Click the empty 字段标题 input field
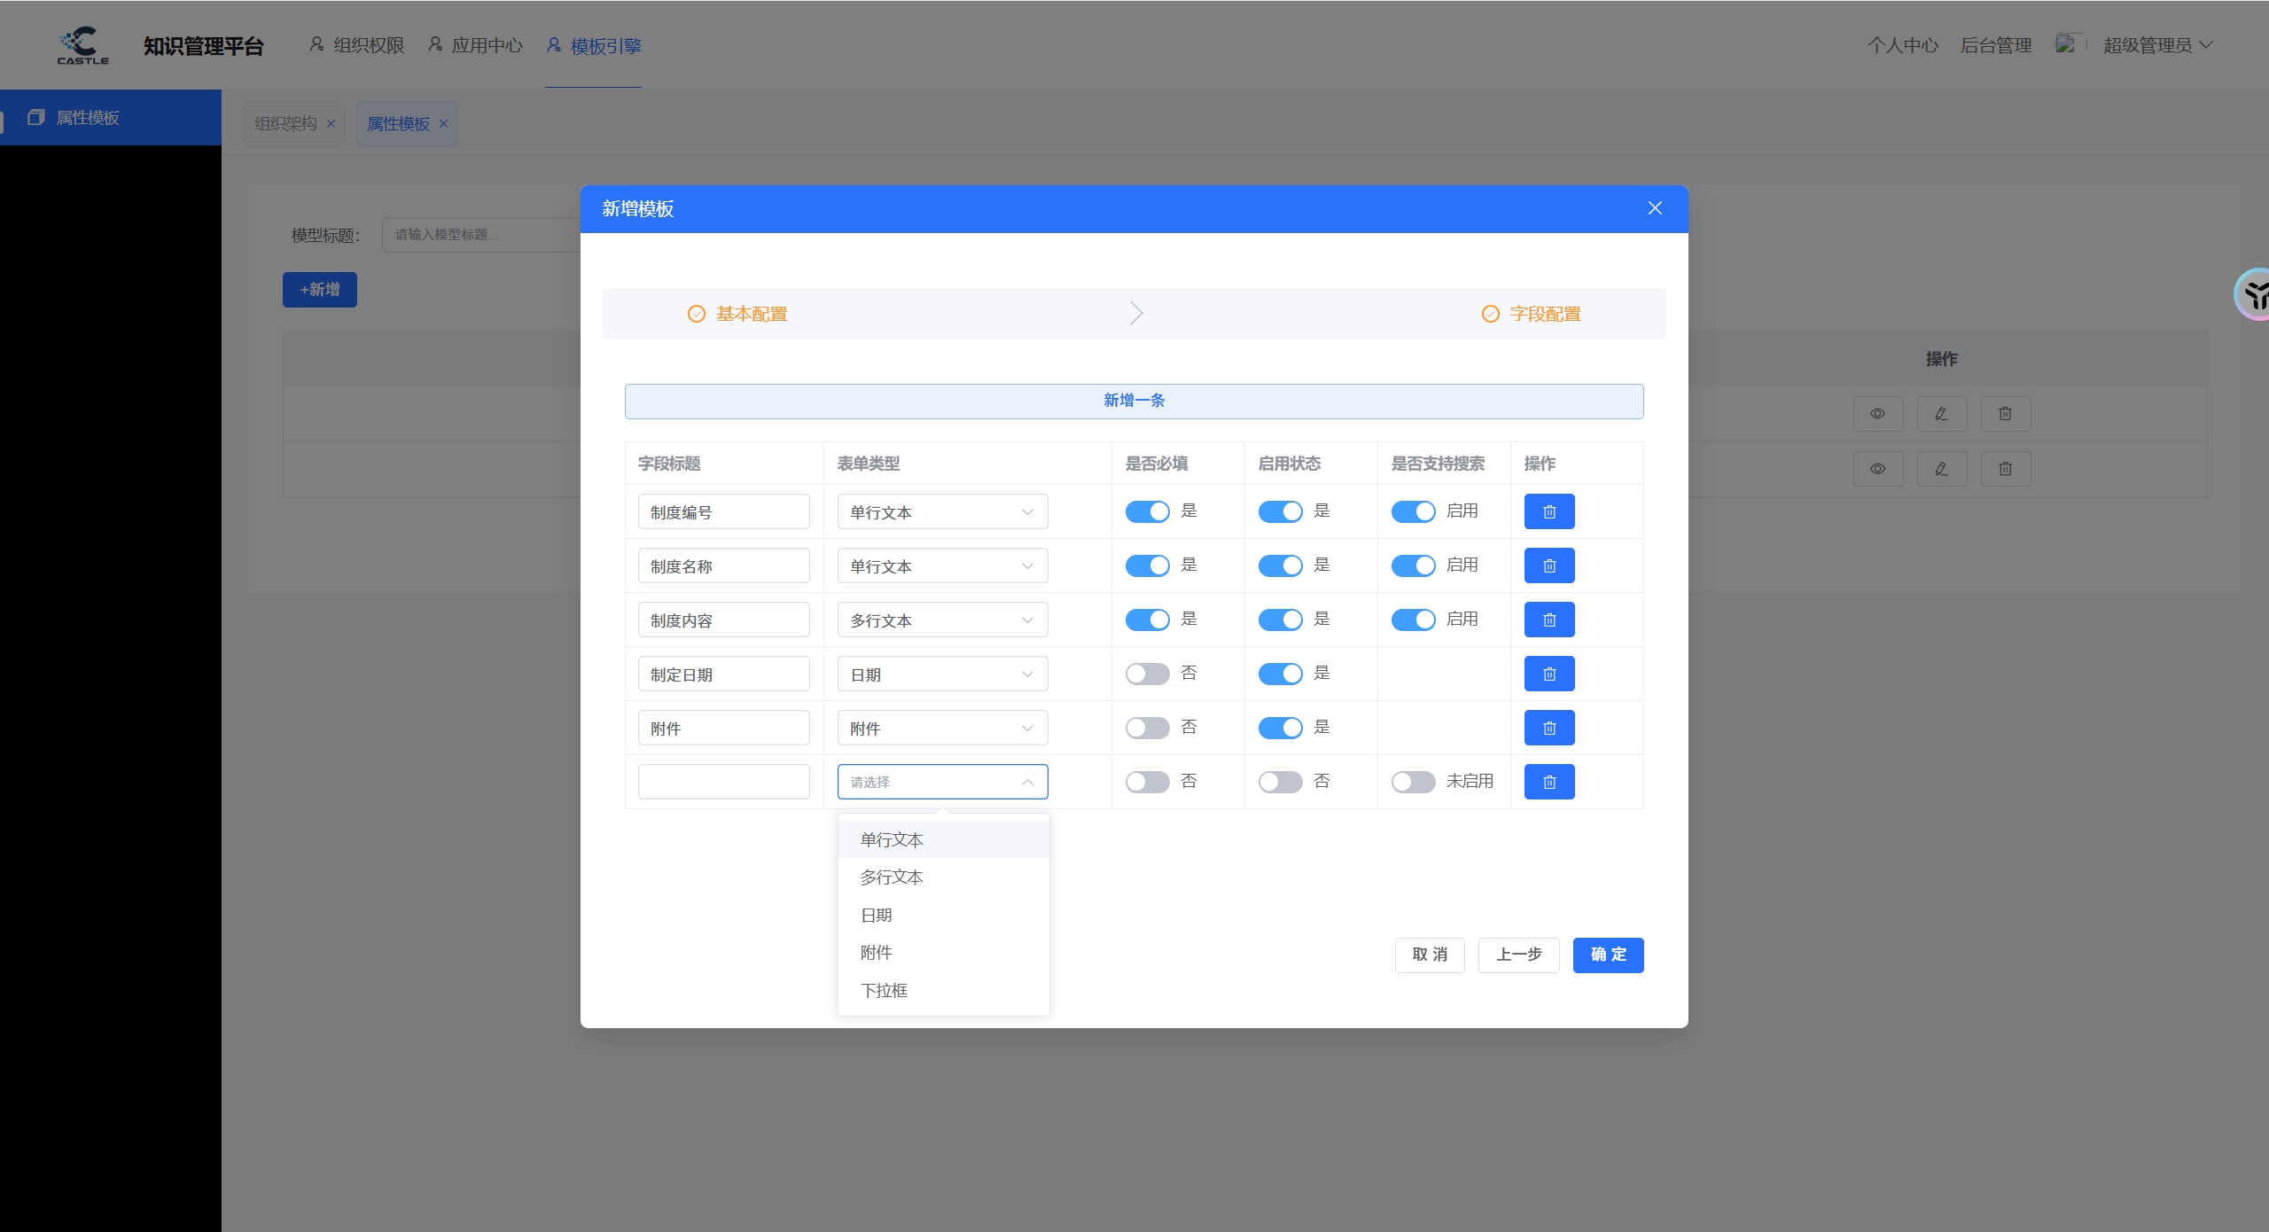The image size is (2269, 1232). pos(723,782)
